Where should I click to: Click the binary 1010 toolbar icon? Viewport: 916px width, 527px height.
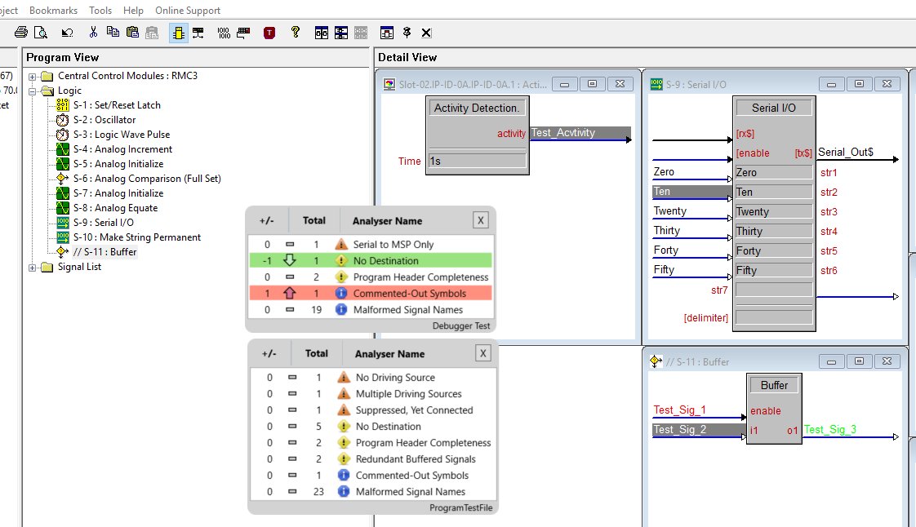tap(224, 33)
